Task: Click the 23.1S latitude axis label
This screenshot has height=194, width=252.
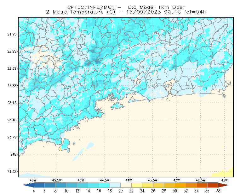Action: (12, 103)
